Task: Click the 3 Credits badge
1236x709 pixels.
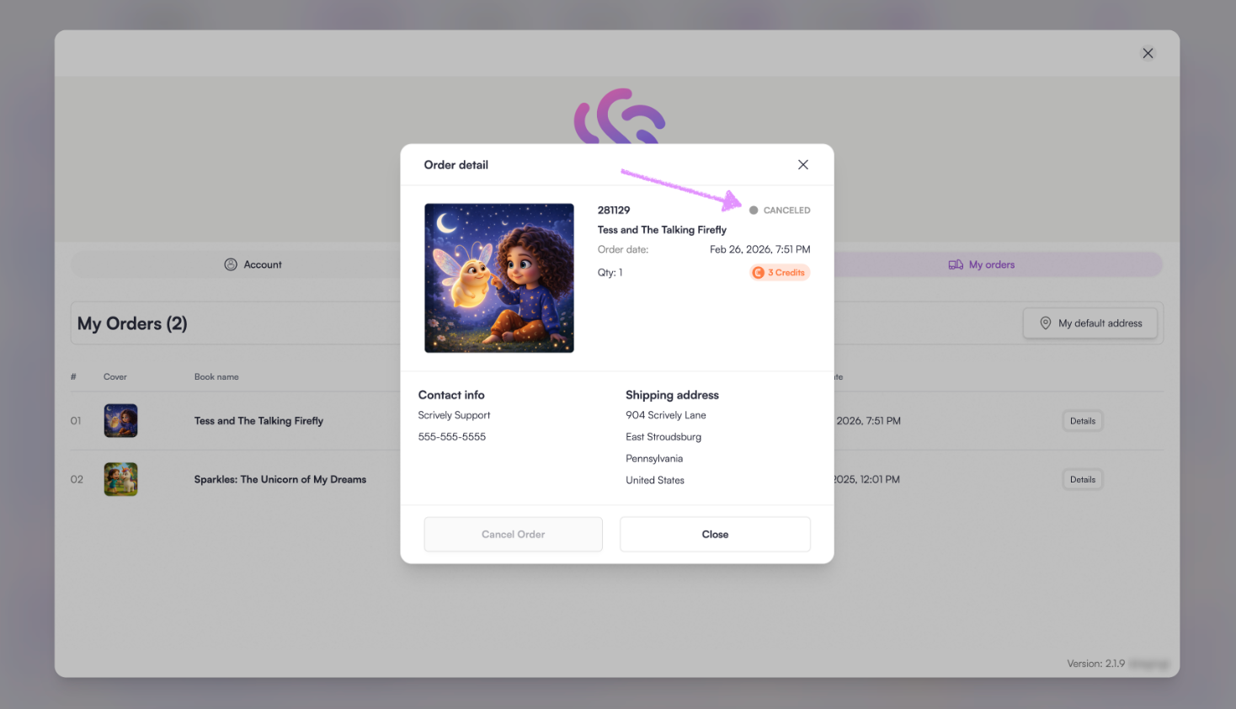Action: pos(780,273)
